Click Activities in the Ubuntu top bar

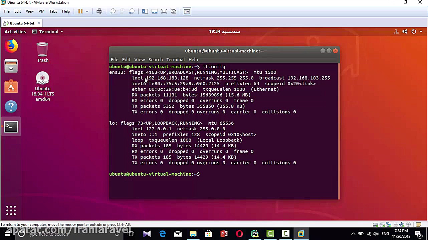click(15, 32)
